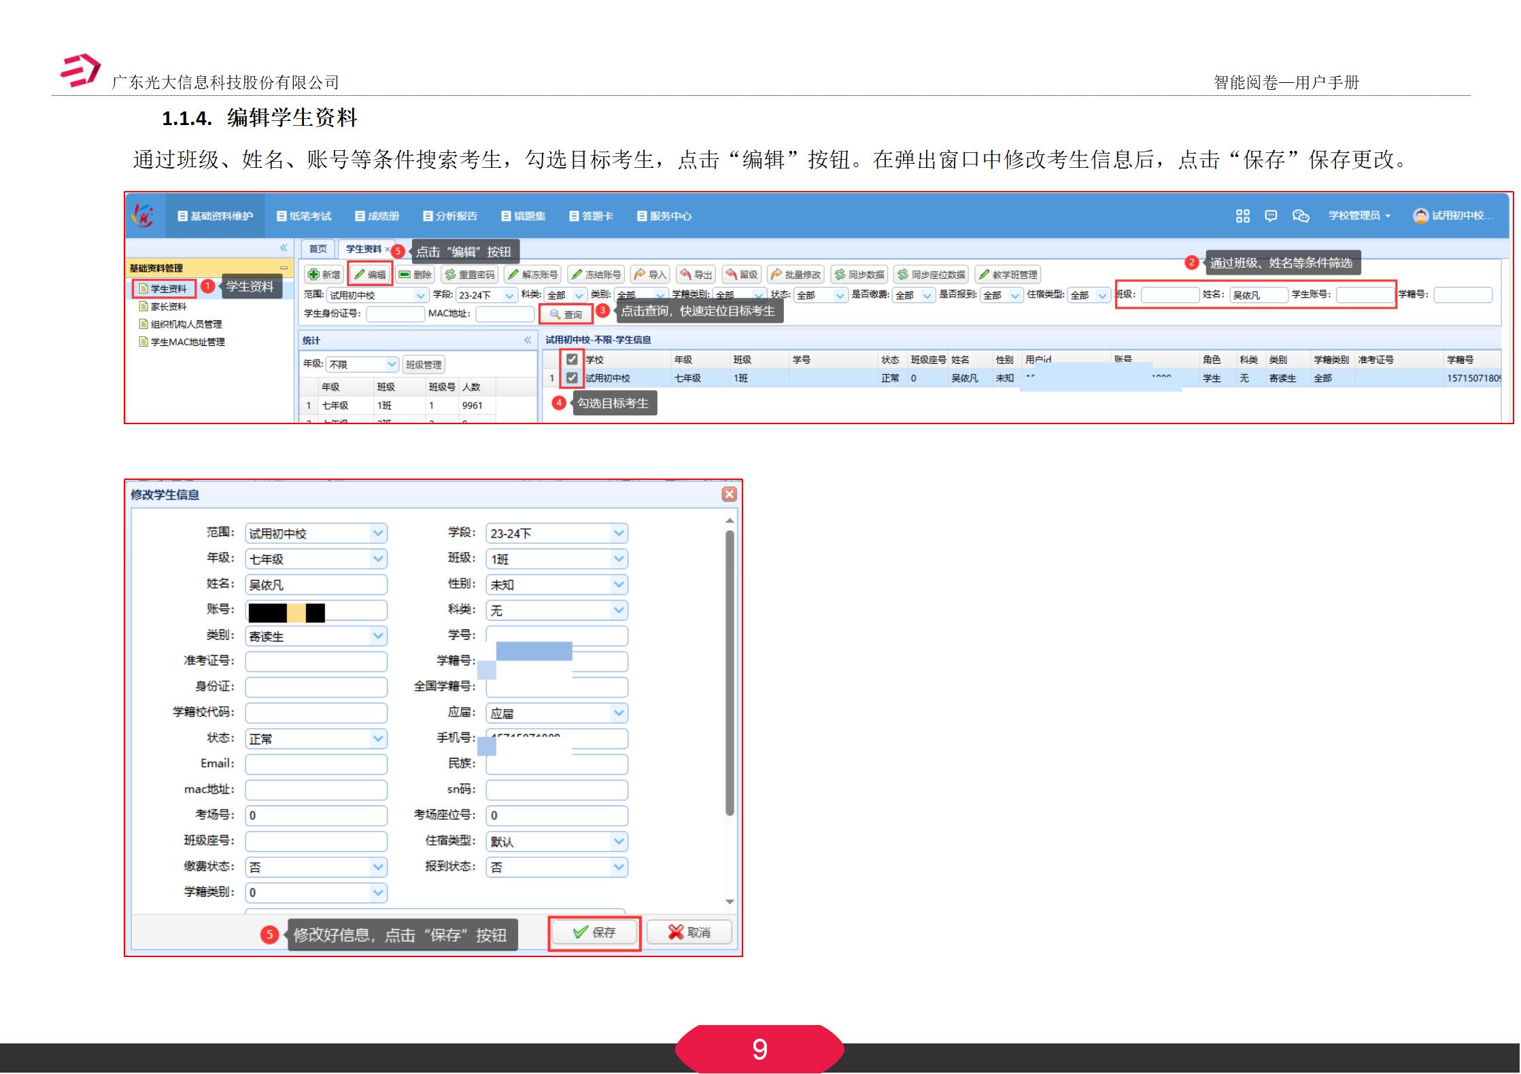
Task: Click the 导入 (import) icon
Action: click(x=651, y=274)
